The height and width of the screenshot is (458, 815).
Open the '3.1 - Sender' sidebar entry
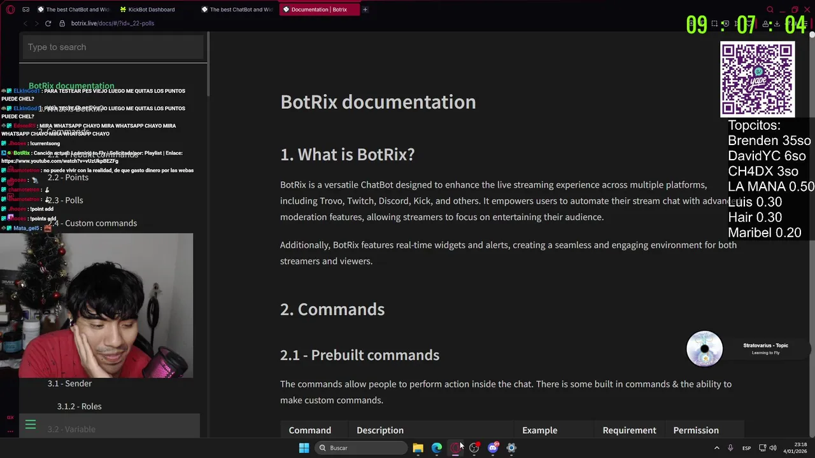pyautogui.click(x=69, y=384)
